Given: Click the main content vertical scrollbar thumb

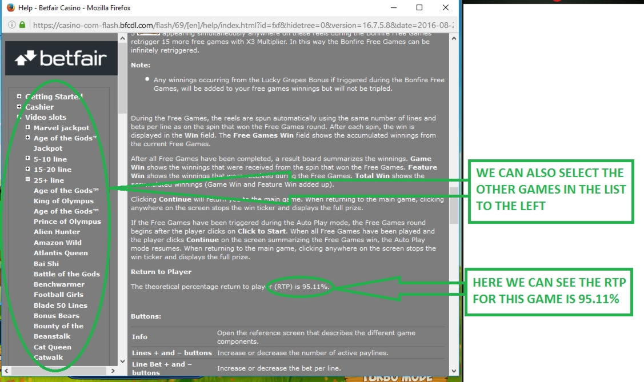Looking at the screenshot, I should (454, 206).
